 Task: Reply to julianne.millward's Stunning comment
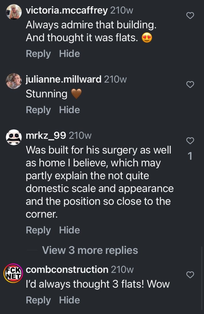coord(38,110)
